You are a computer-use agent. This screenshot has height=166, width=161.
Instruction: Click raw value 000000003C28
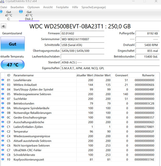[144, 104]
